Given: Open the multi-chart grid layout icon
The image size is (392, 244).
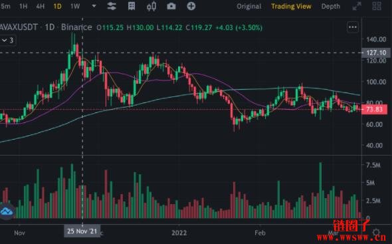Looking at the screenshot, I should 377,6.
